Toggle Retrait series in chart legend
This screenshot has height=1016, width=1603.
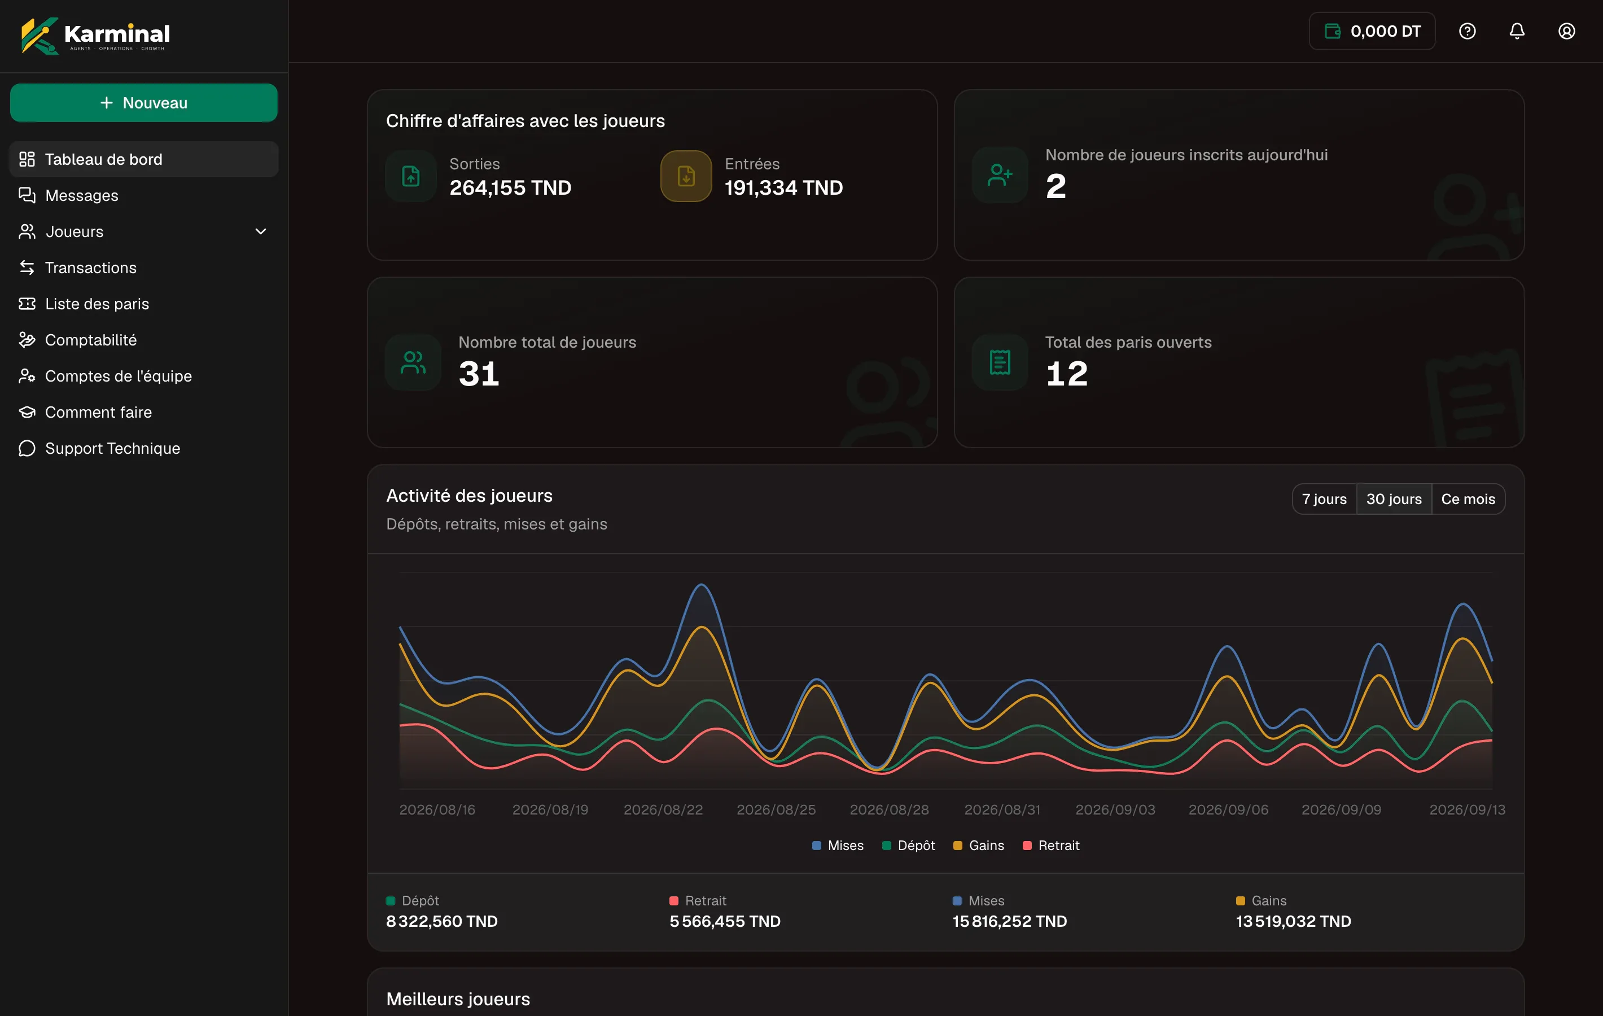pos(1050,845)
